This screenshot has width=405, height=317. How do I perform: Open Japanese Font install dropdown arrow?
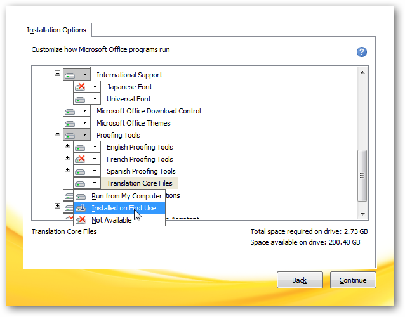[95, 86]
